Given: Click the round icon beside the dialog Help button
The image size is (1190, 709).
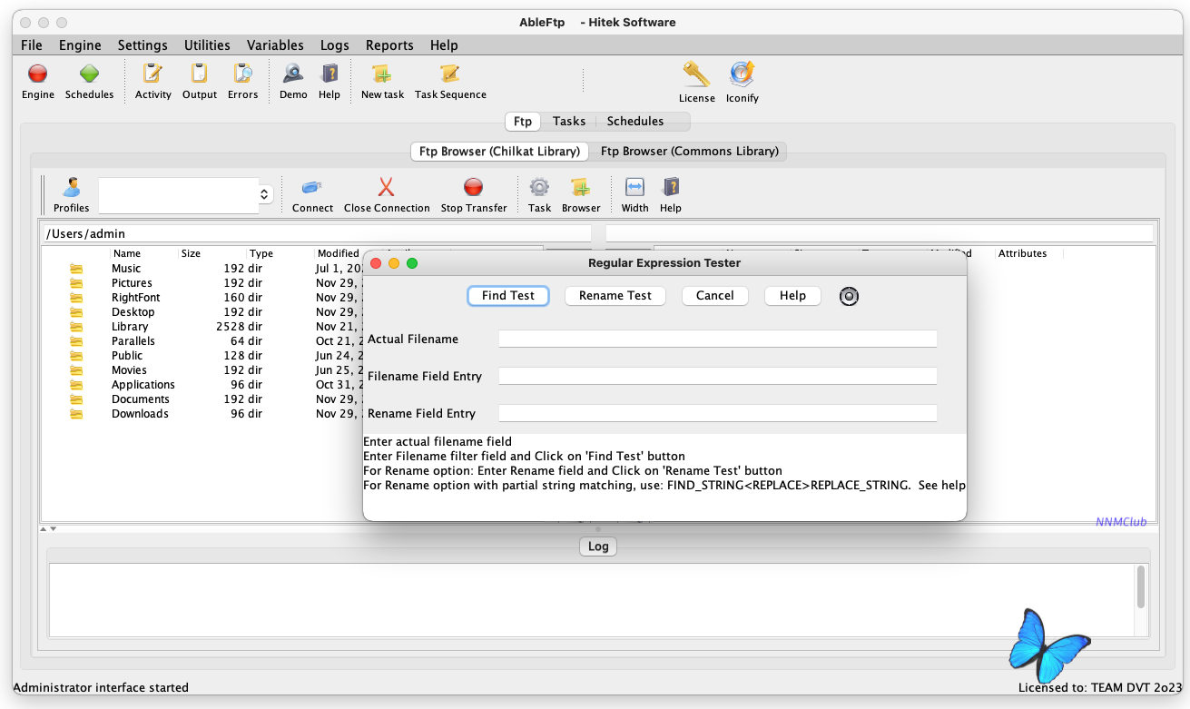Looking at the screenshot, I should (x=849, y=296).
